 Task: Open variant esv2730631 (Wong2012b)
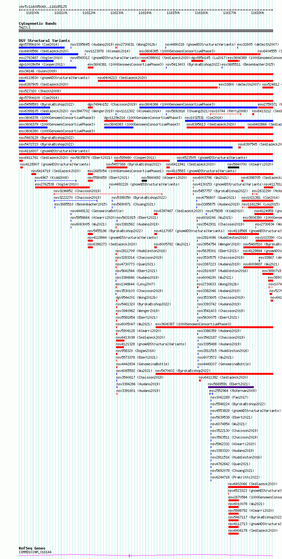pos(136,44)
